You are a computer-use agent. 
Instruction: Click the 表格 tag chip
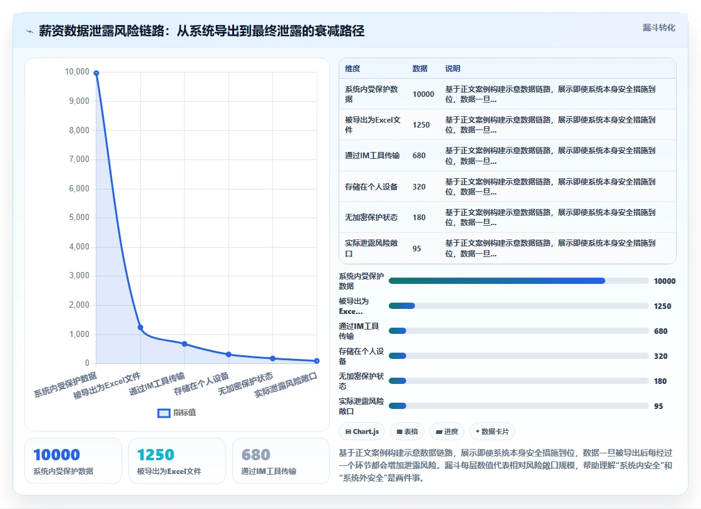[407, 431]
